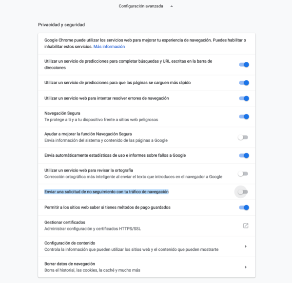Disable saved payment methods detection toggle
This screenshot has width=292, height=283.
[x=244, y=208]
